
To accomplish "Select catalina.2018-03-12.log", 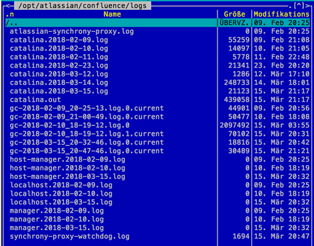I will (x=59, y=74).
